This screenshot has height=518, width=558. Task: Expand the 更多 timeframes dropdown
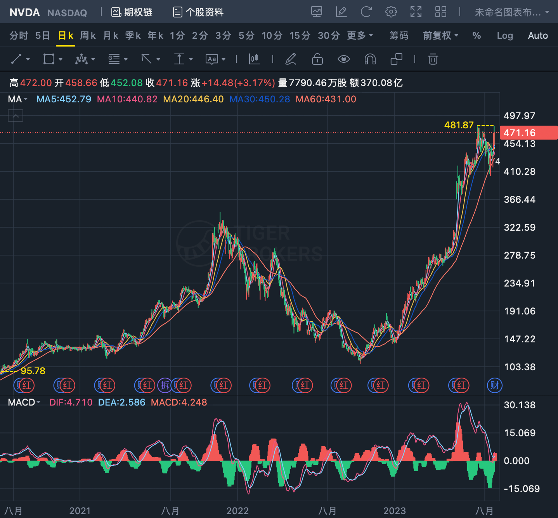point(360,36)
